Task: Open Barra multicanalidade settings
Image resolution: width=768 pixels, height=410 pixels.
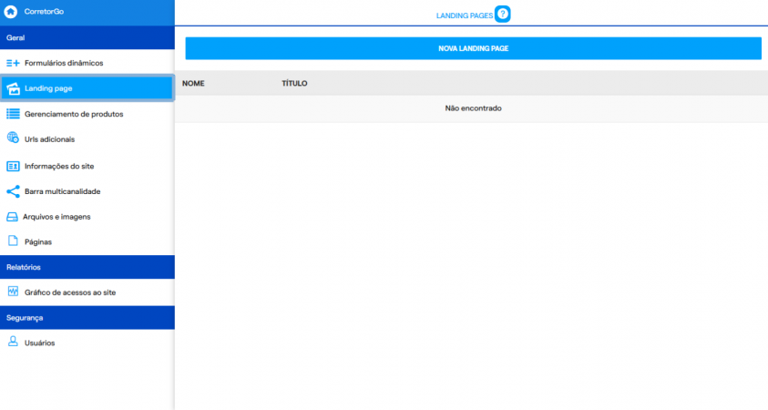Action: [87, 191]
